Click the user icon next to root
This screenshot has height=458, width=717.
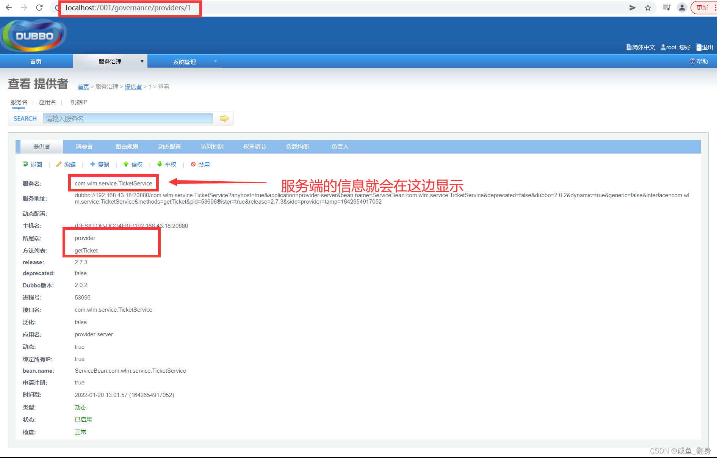tap(663, 47)
